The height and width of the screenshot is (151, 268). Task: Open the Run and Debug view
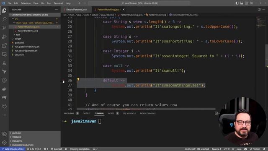(4, 36)
